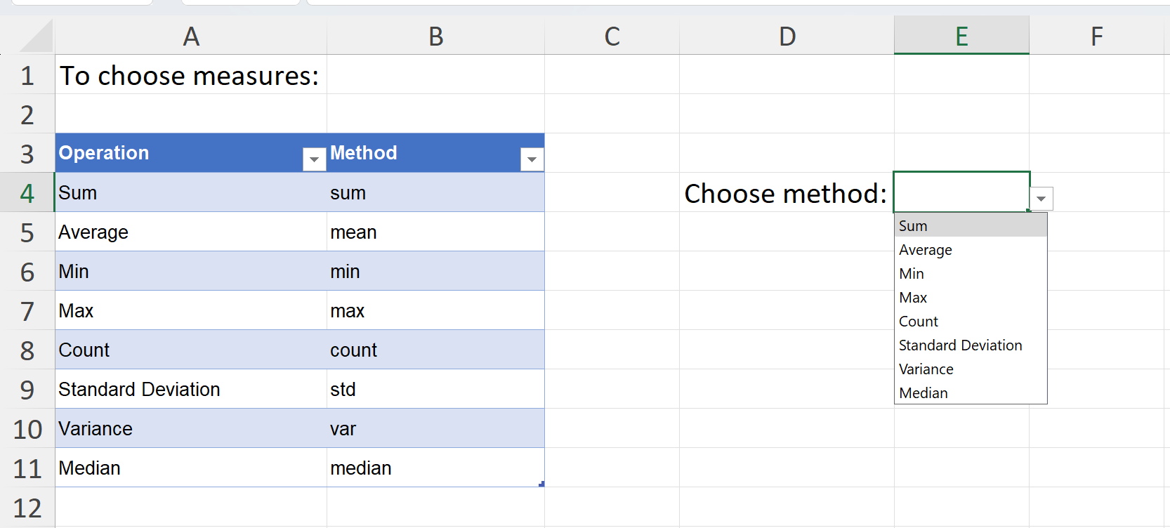
Task: Open the Operation column filter dropdown
Action: coord(314,159)
